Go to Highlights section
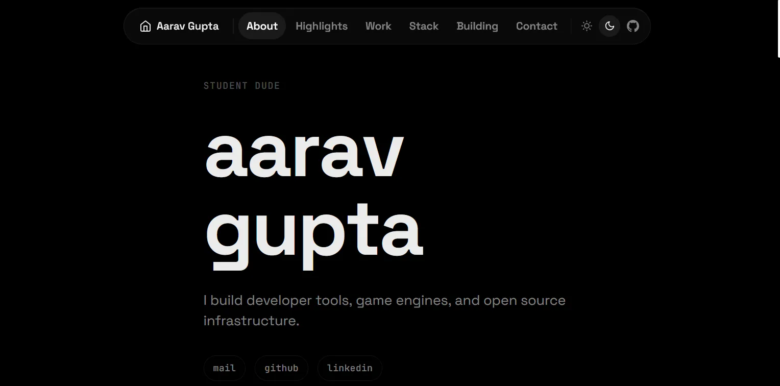 [322, 26]
